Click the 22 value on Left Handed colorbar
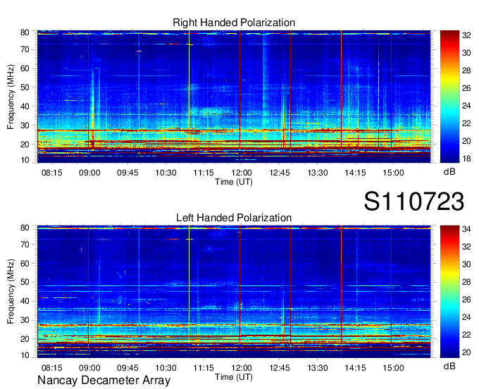Image resolution: width=479 pixels, height=389 pixels. 466,335
